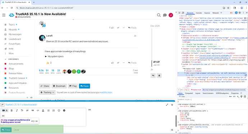Insert a bulleted list in the composer
The image size is (248, 134).
(49, 110)
